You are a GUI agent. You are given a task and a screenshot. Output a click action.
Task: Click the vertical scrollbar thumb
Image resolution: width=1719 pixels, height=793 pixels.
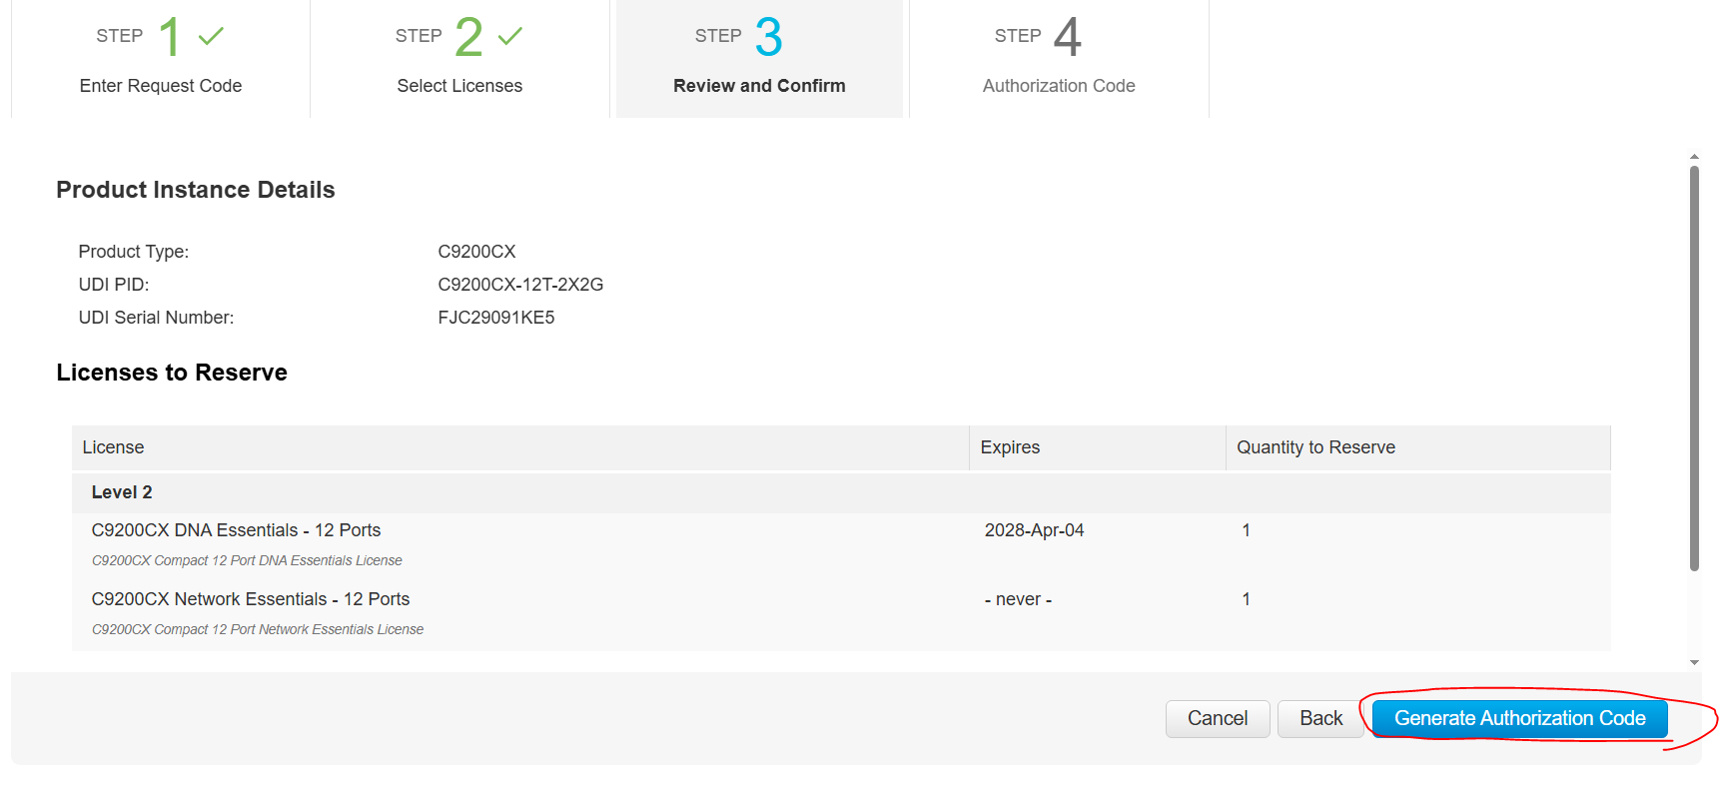(x=1694, y=369)
